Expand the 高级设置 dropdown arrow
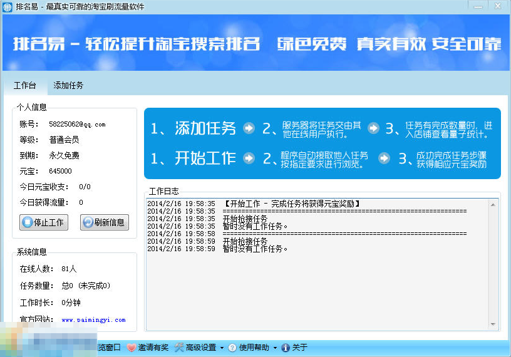This screenshot has width=511, height=357. tap(222, 348)
